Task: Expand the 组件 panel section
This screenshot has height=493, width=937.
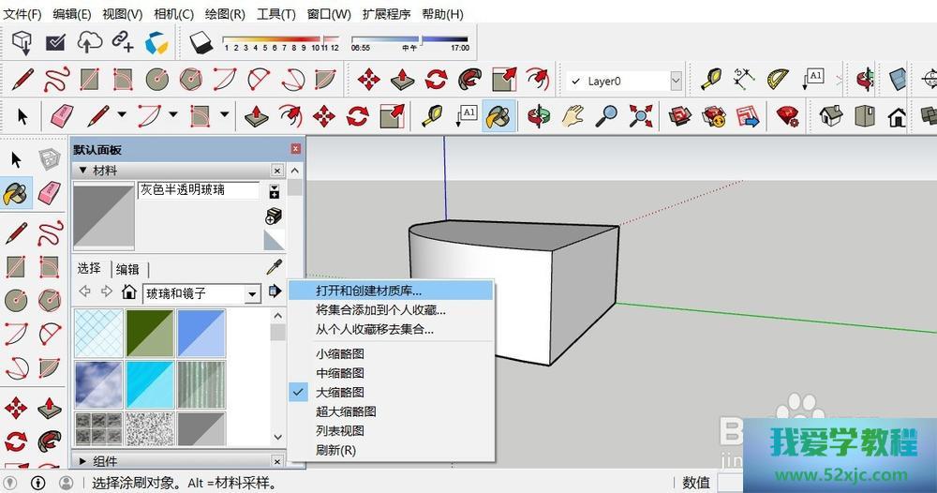Action: point(82,461)
